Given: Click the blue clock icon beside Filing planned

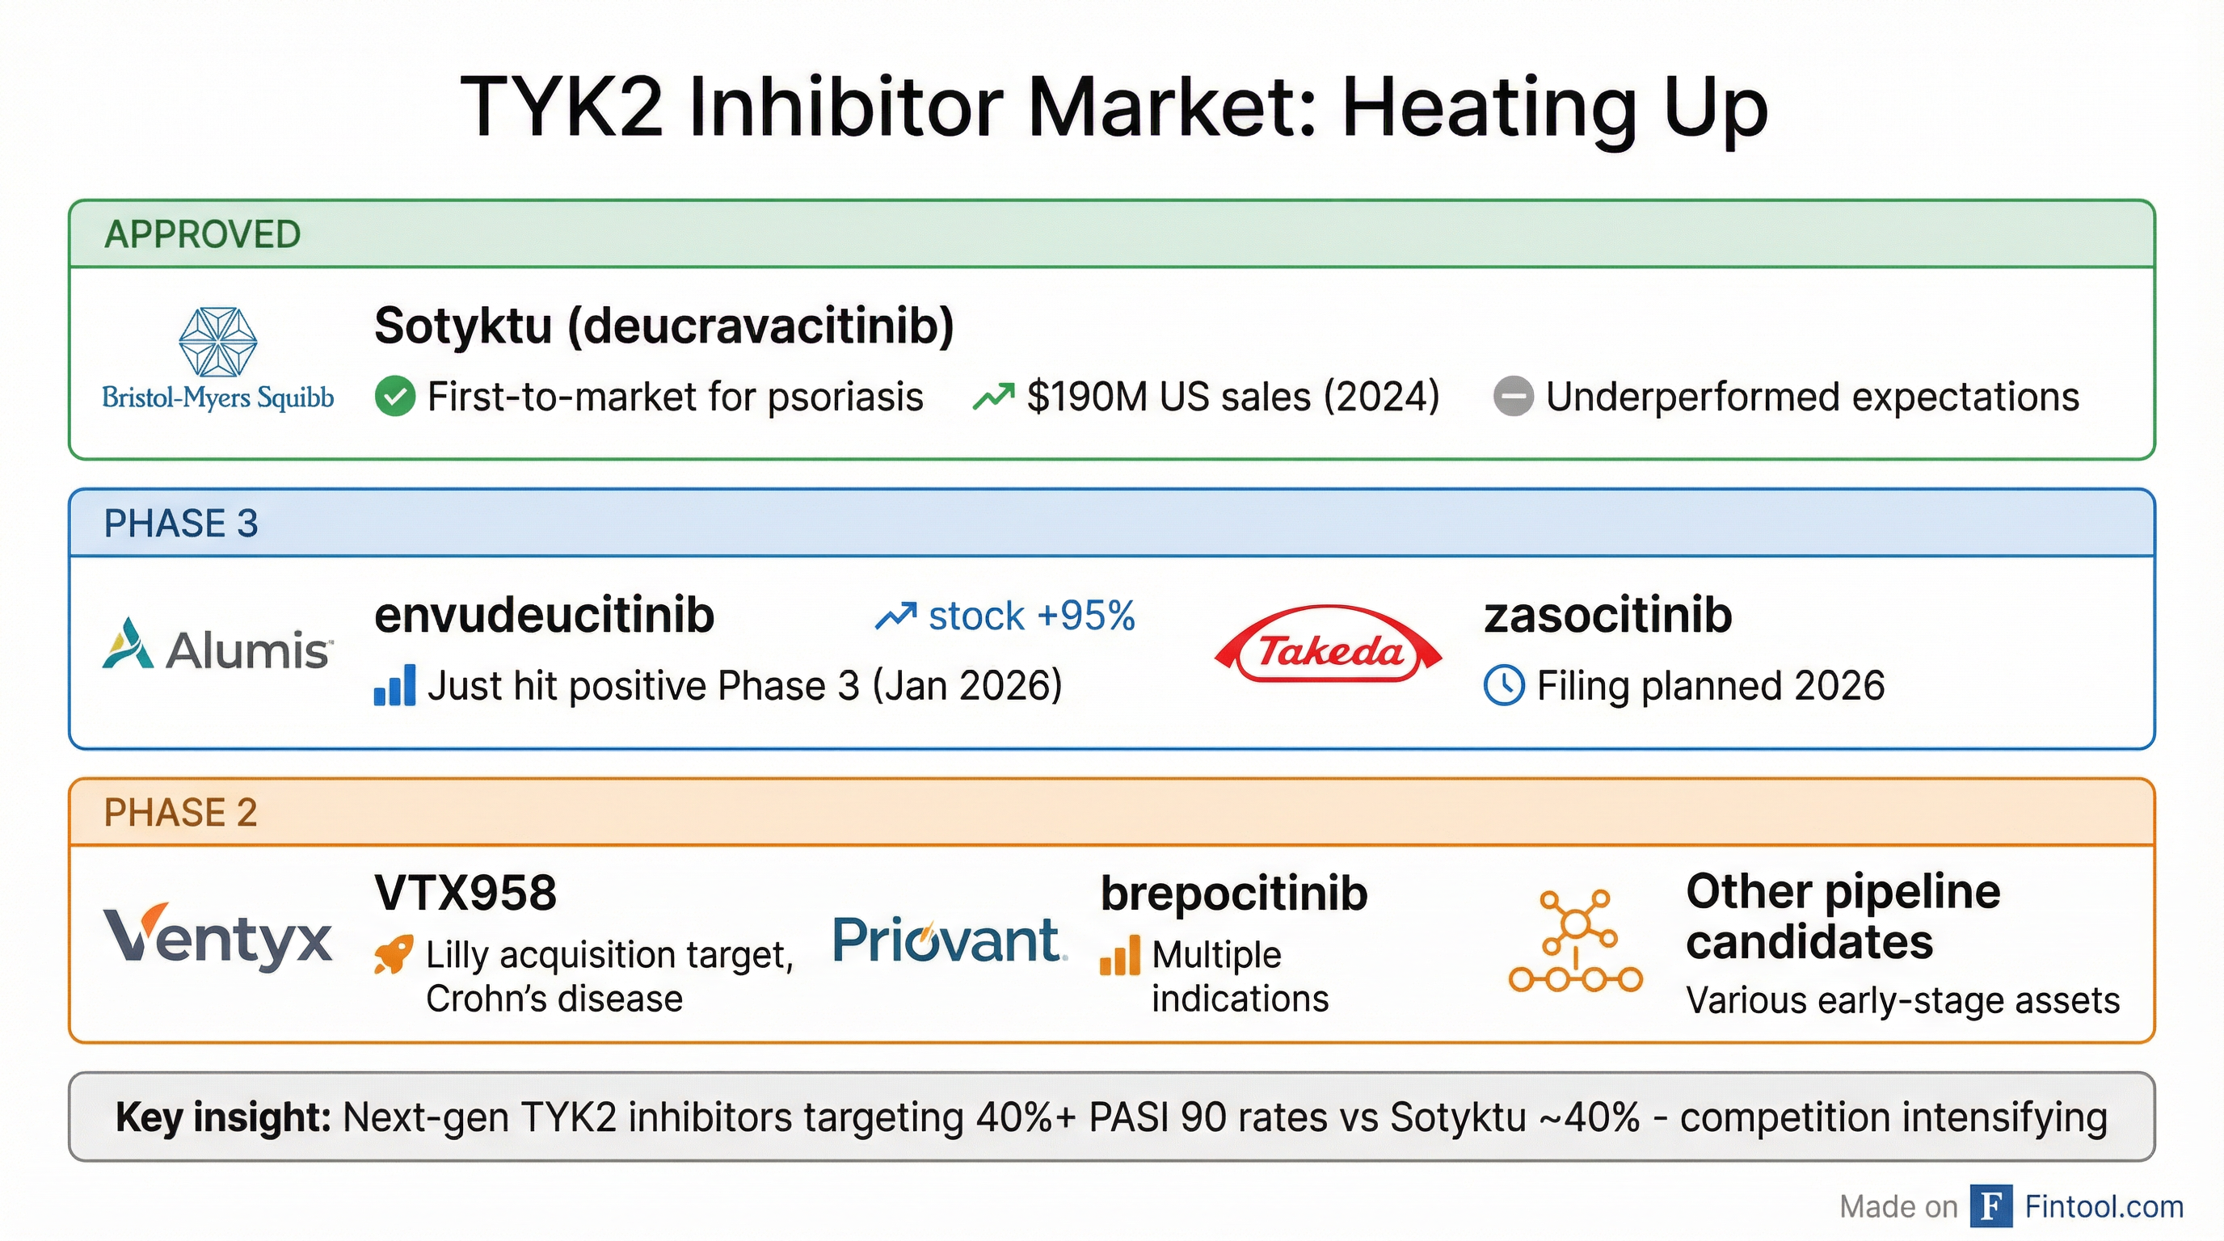Looking at the screenshot, I should click(x=1504, y=686).
